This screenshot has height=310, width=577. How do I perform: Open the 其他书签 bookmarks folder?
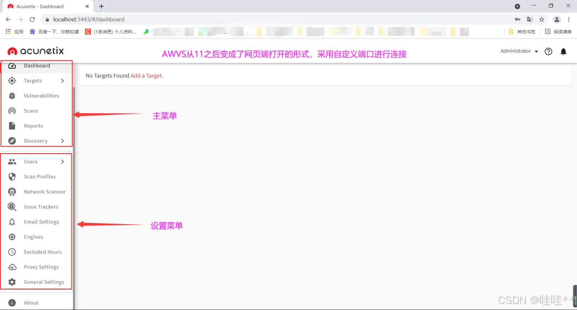coord(522,31)
